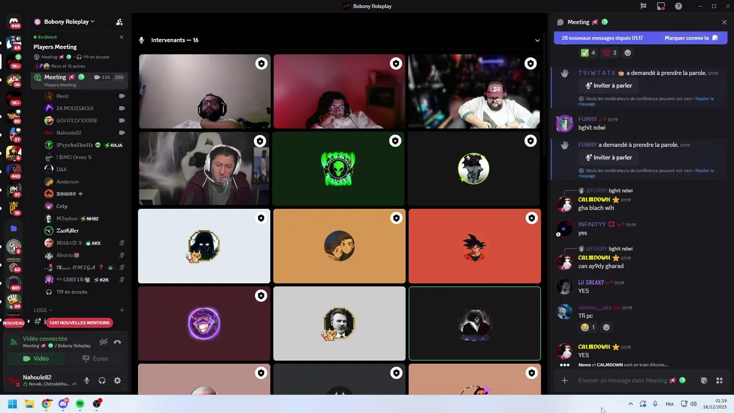Toggle the 💯 3 reaction
The height and width of the screenshot is (413, 734).
(x=610, y=53)
